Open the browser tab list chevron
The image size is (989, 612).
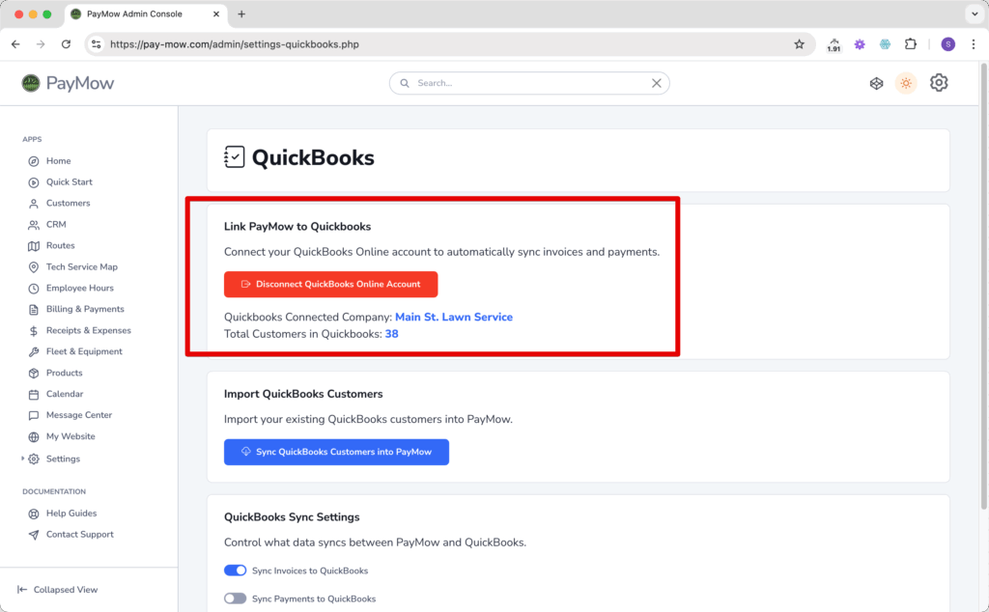(974, 14)
